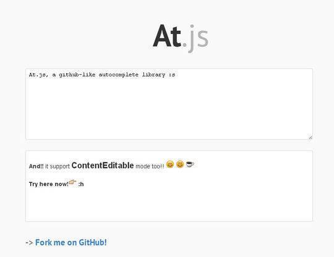Click the word "autocomplete" in the textarea
Viewport: 334px width, 257px height.
click(x=118, y=75)
